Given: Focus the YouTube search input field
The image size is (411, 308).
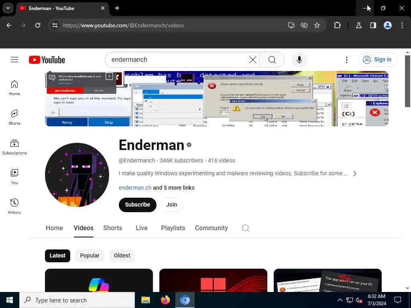Looking at the screenshot, I should tap(178, 60).
